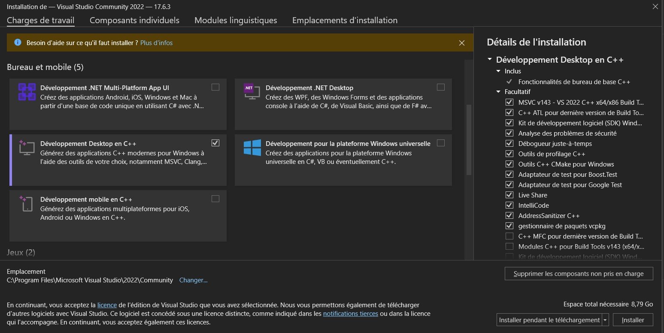664x333 pixels.
Task: Click the .NET Multi-Platform App UI workload icon
Action: (x=27, y=92)
